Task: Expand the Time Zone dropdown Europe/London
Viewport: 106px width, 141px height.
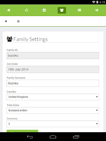Action: coord(53,110)
